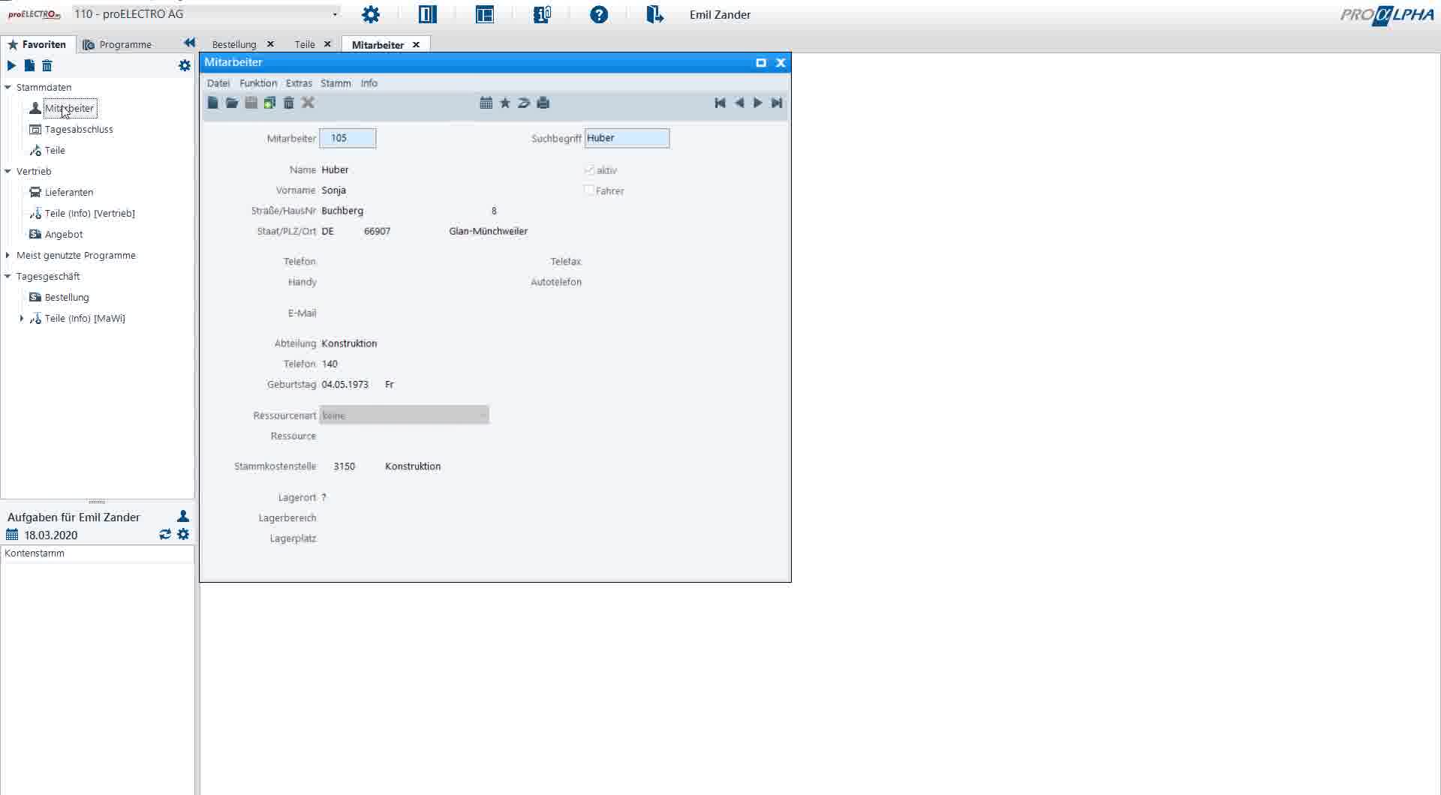
Task: Open favorites settings gear icon
Action: click(x=185, y=66)
